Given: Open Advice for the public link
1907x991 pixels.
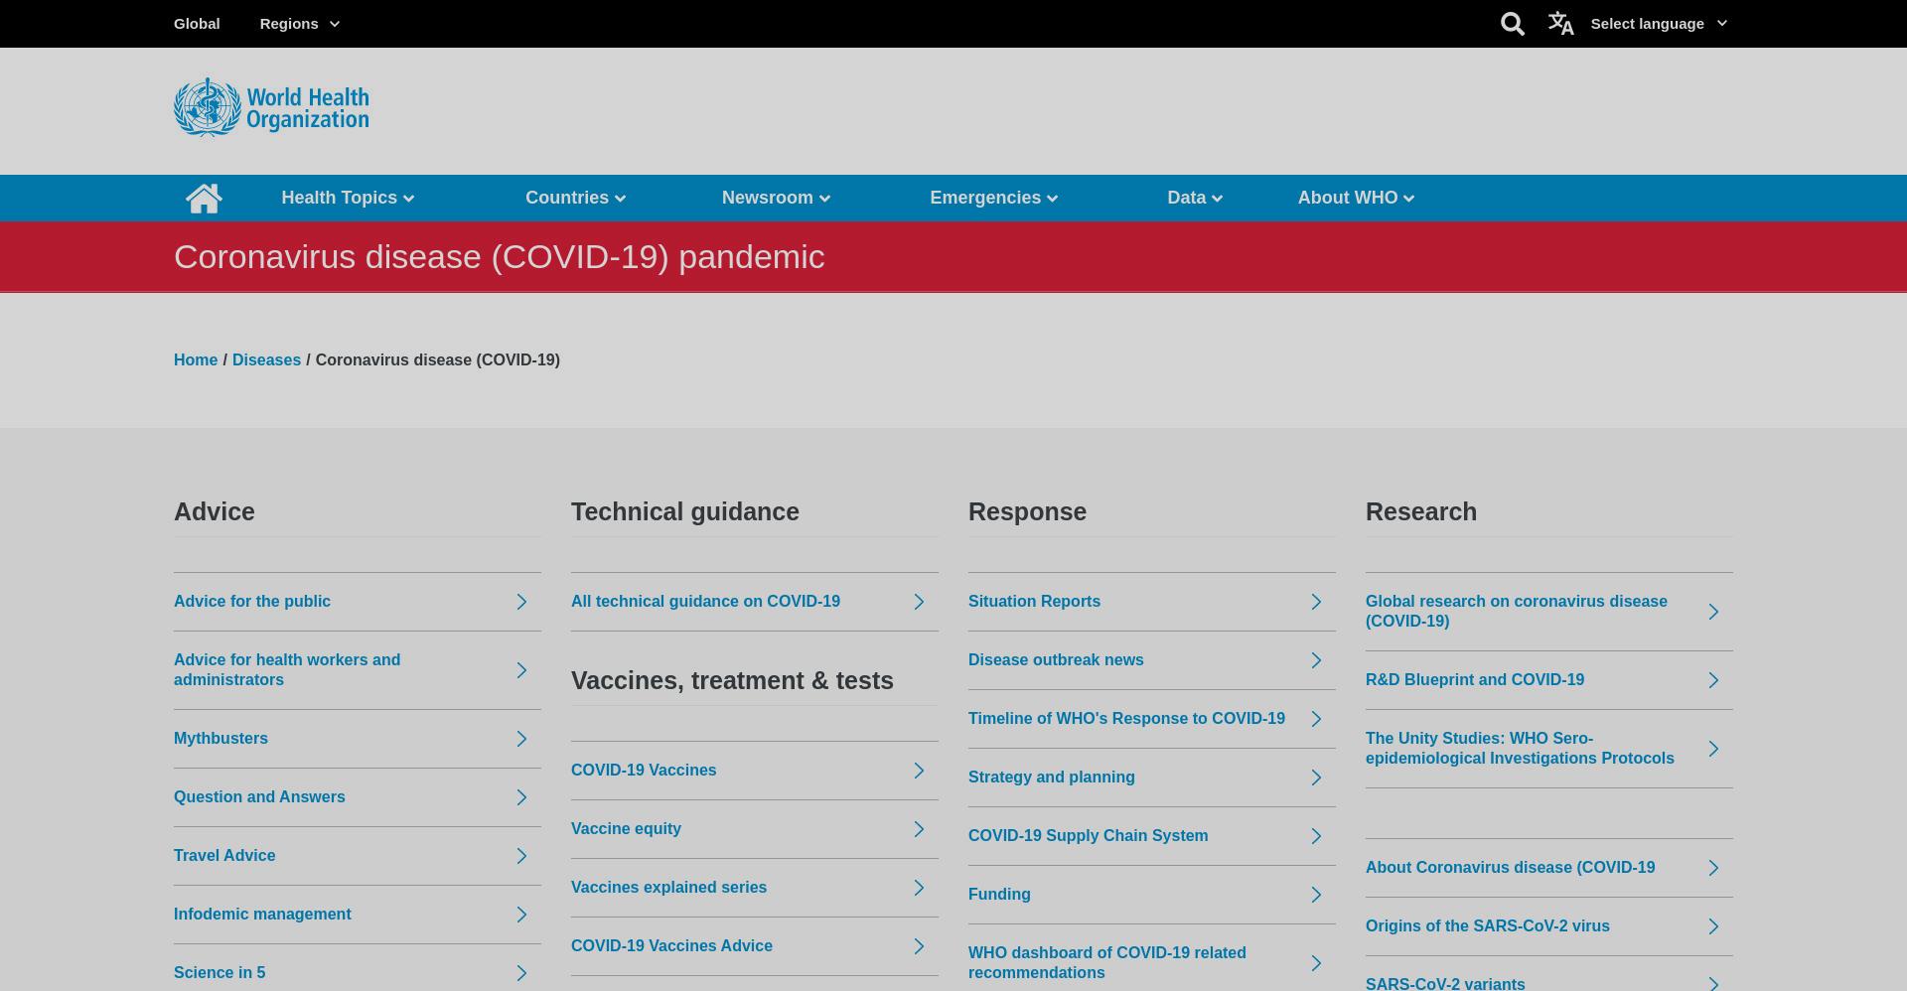Looking at the screenshot, I should pyautogui.click(x=252, y=602).
